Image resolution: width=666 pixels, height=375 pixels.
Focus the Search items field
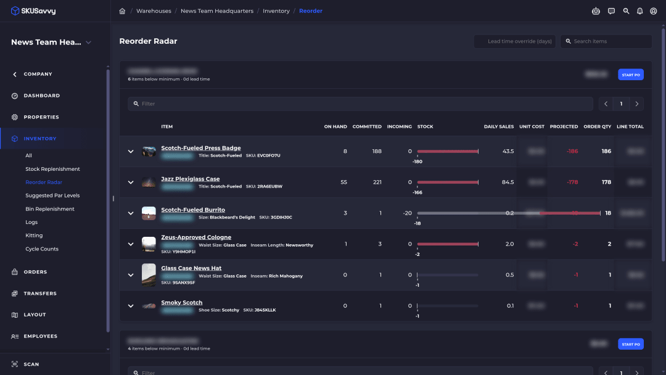click(x=606, y=41)
